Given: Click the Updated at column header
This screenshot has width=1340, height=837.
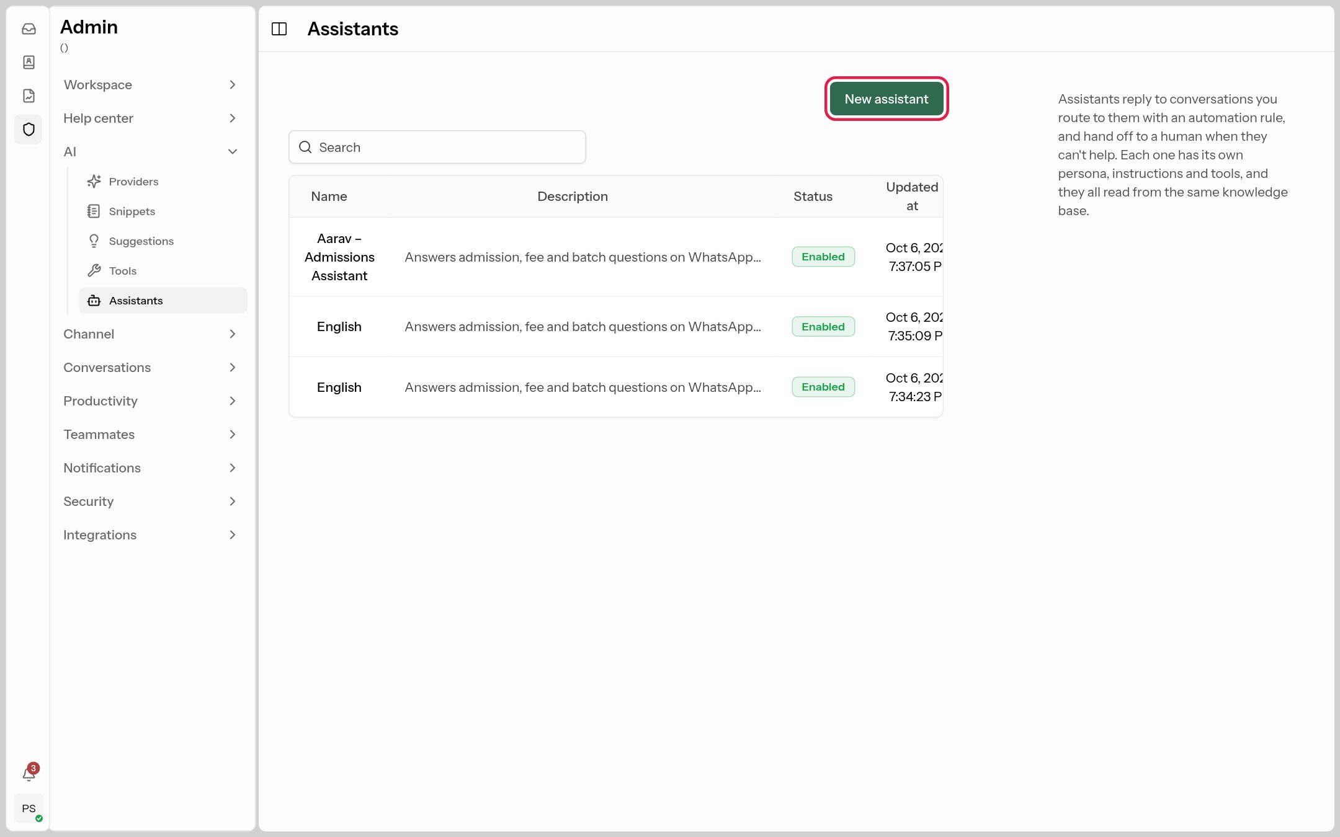Looking at the screenshot, I should 912,196.
